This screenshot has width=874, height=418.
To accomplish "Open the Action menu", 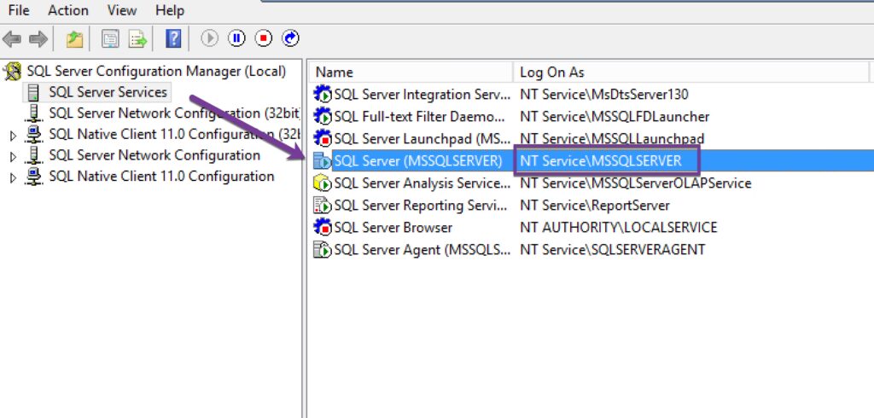I will (67, 10).
